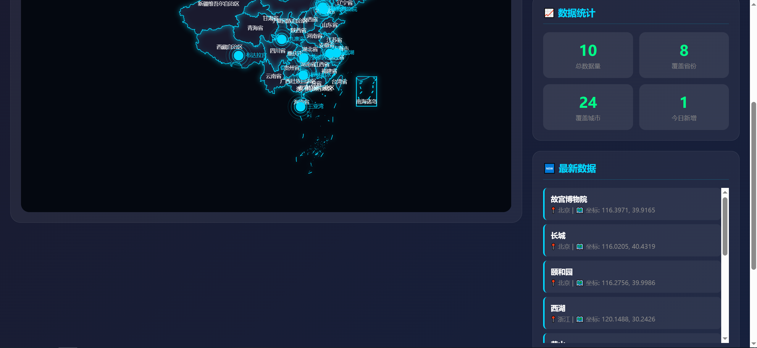Open the 故宫博物院 list entry
The image size is (757, 348).
pos(632,204)
